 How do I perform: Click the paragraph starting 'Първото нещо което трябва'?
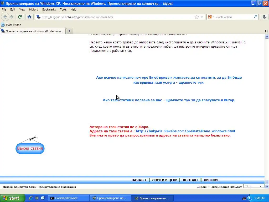click(x=167, y=46)
